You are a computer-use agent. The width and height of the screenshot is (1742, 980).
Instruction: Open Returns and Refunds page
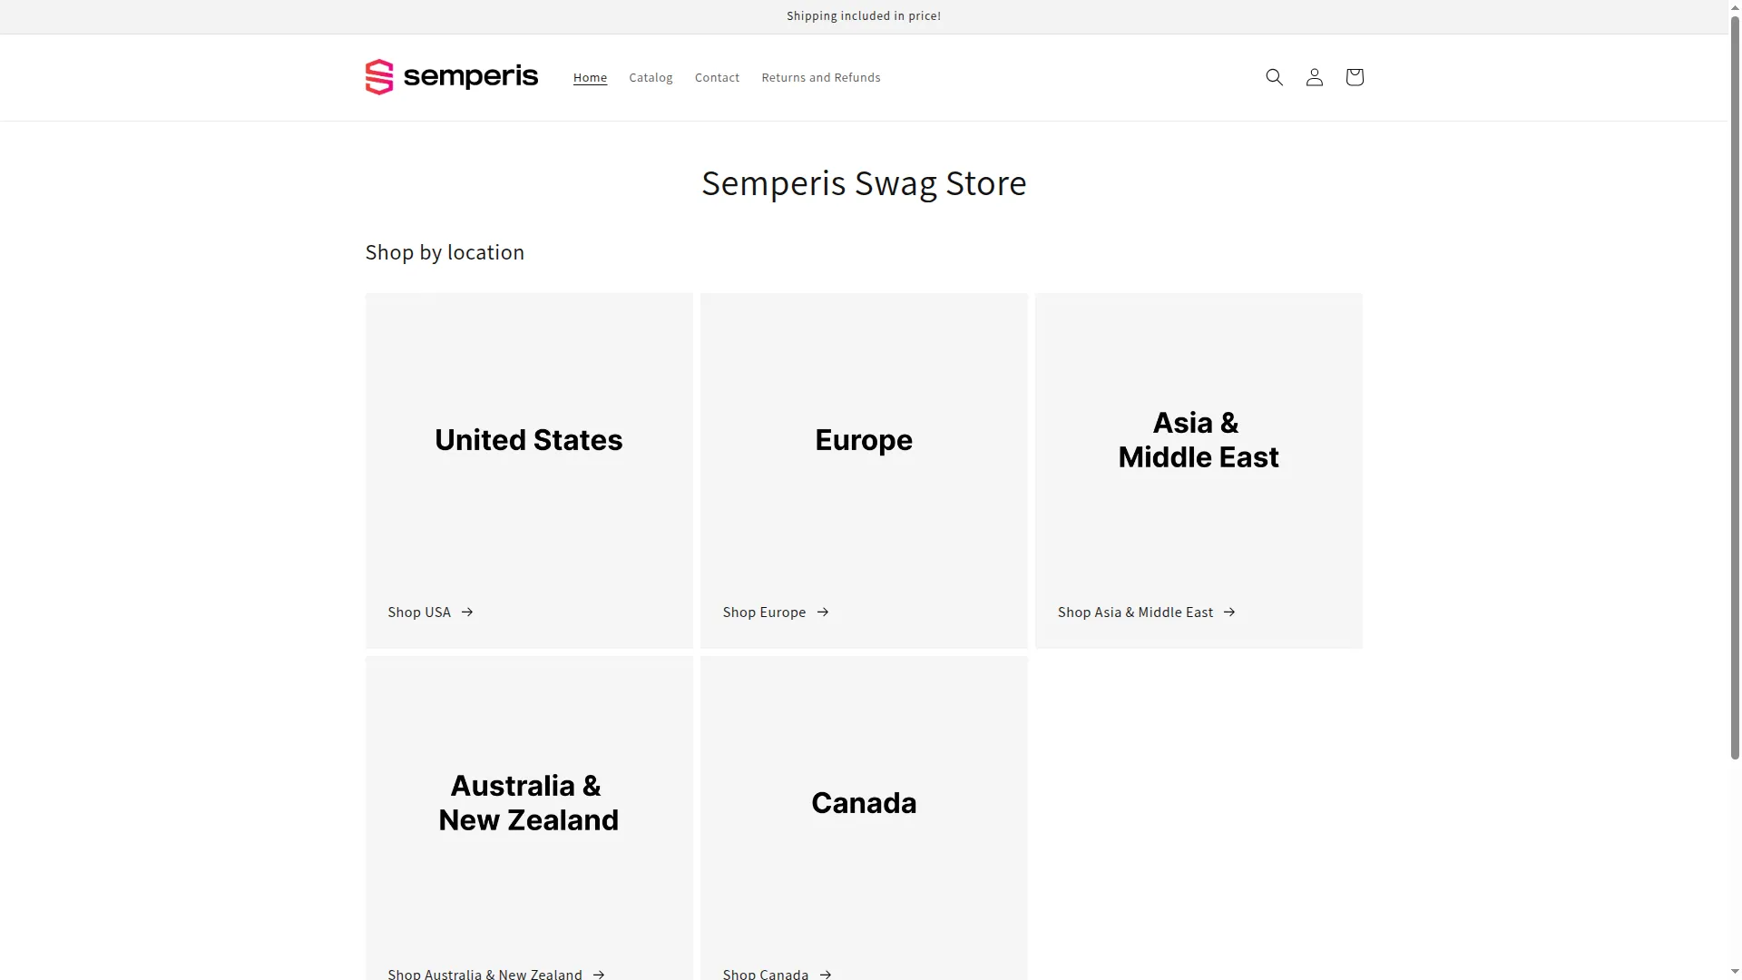(820, 77)
